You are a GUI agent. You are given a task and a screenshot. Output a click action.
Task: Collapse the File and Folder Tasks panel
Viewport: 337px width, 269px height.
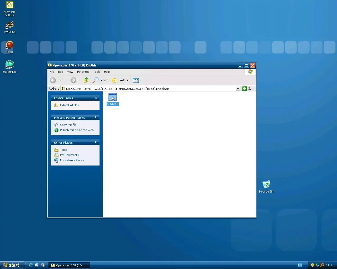click(96, 117)
